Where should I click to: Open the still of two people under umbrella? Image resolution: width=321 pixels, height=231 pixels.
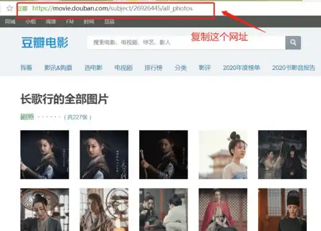click(282, 155)
